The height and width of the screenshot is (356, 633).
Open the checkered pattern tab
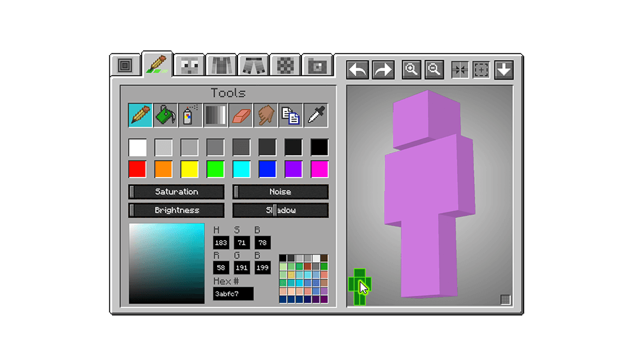(x=285, y=65)
